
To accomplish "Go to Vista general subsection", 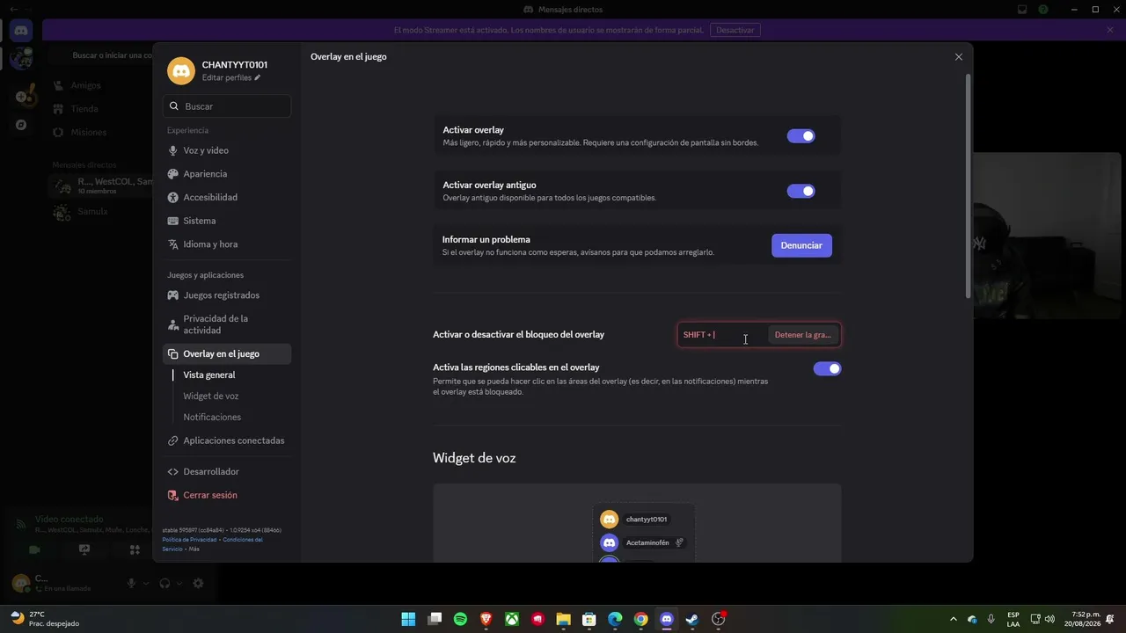I will coord(208,375).
